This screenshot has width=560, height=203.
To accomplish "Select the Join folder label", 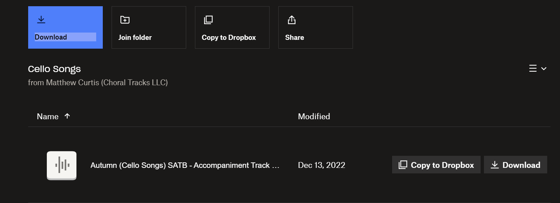I will [x=135, y=37].
